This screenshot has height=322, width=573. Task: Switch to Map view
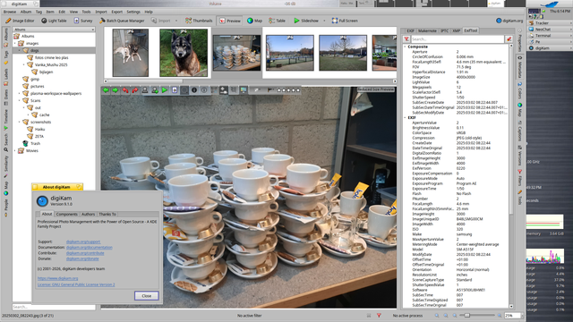(254, 21)
